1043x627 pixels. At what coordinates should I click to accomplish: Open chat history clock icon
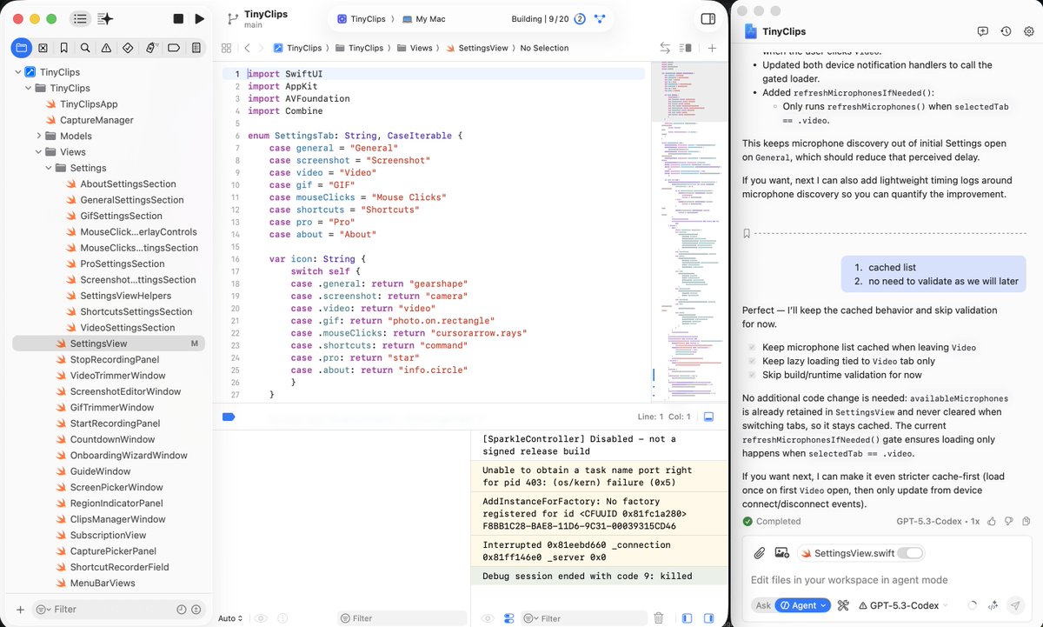pos(1006,31)
